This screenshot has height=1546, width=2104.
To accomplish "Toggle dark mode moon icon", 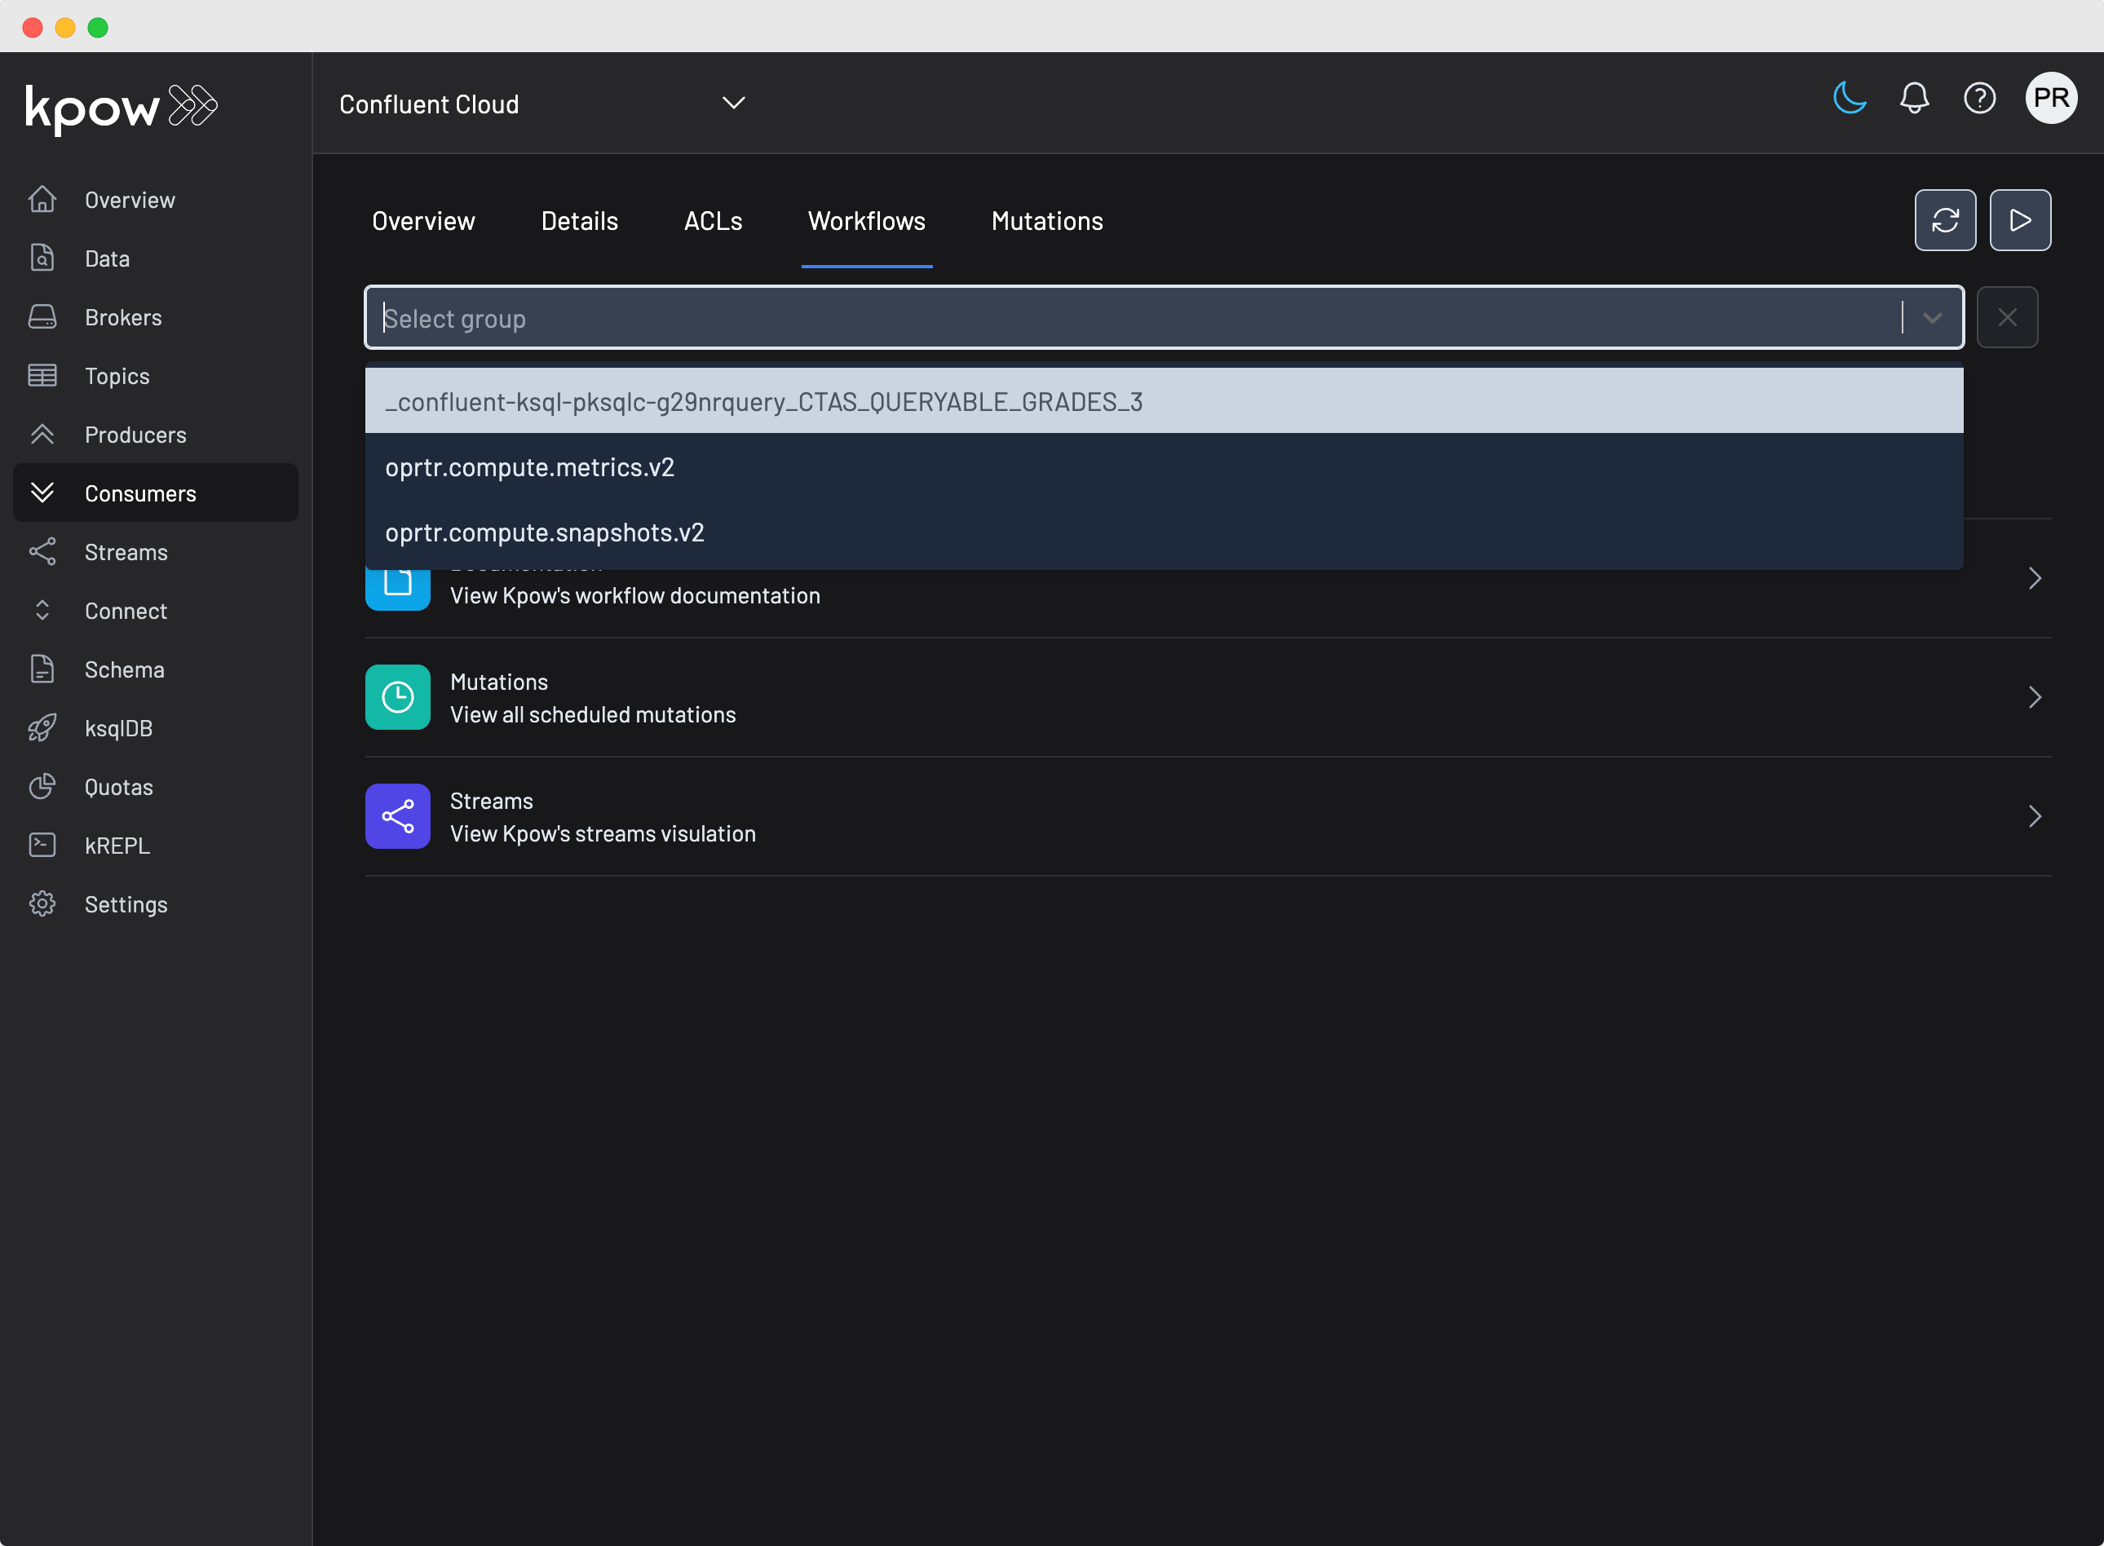I will point(1850,99).
